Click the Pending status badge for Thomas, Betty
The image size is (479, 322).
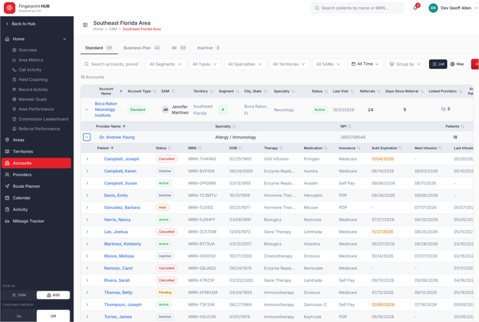click(x=165, y=292)
